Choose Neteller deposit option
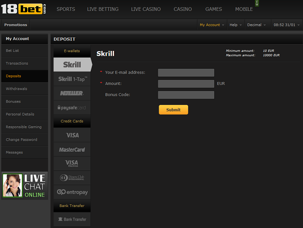The width and height of the screenshot is (303, 228). (72, 93)
